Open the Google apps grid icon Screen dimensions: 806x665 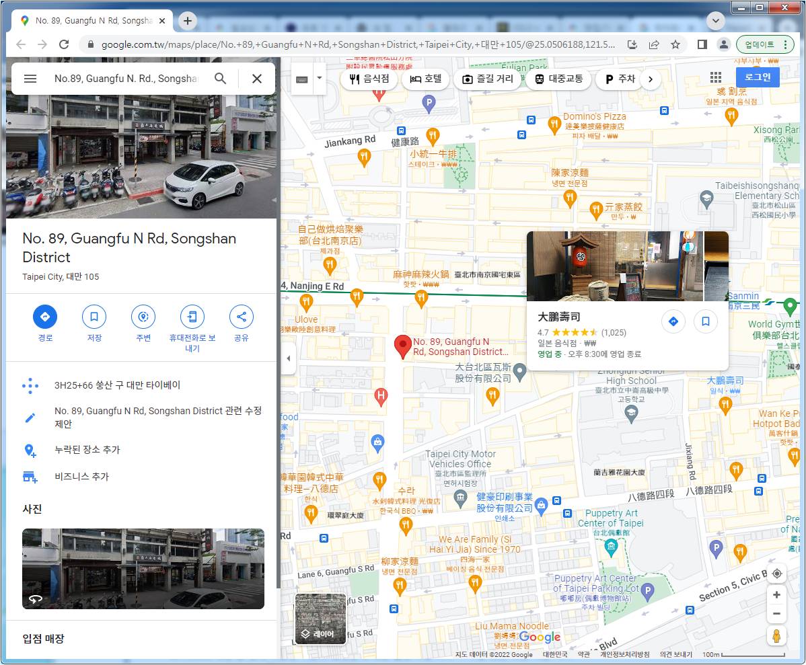716,78
